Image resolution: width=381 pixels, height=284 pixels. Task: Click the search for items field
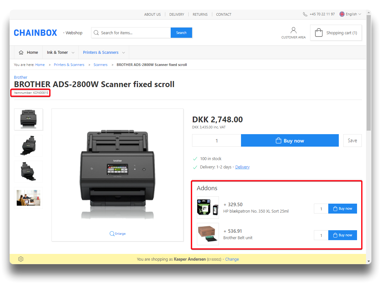pos(134,33)
